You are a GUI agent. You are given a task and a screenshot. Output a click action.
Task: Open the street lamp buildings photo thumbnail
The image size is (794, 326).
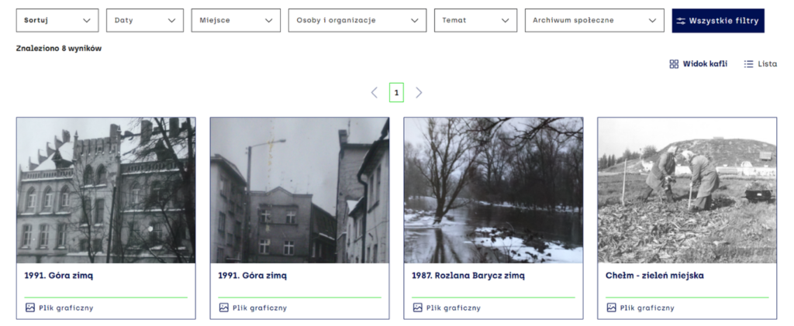[300, 190]
